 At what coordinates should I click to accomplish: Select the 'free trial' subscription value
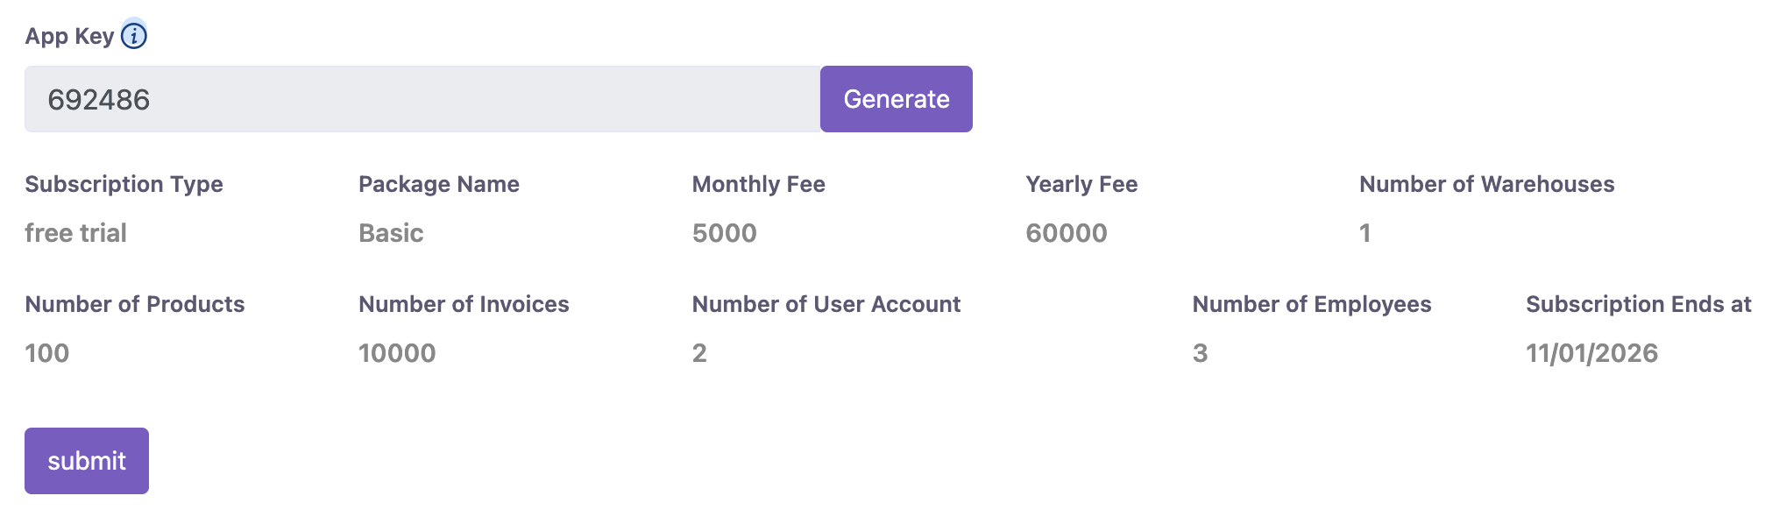pos(75,233)
